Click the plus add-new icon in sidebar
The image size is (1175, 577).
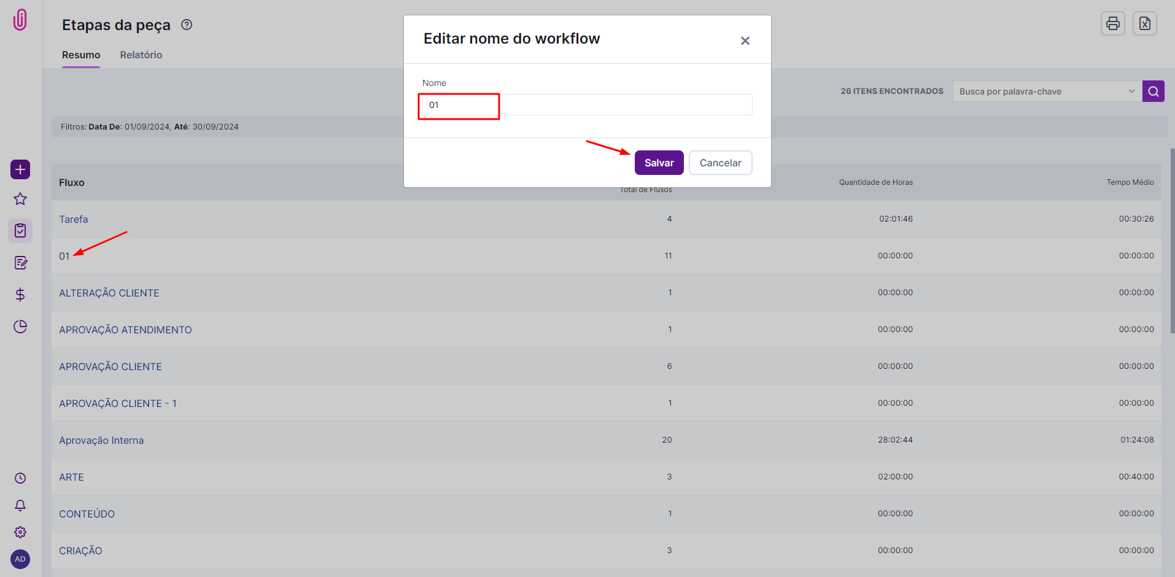[20, 169]
